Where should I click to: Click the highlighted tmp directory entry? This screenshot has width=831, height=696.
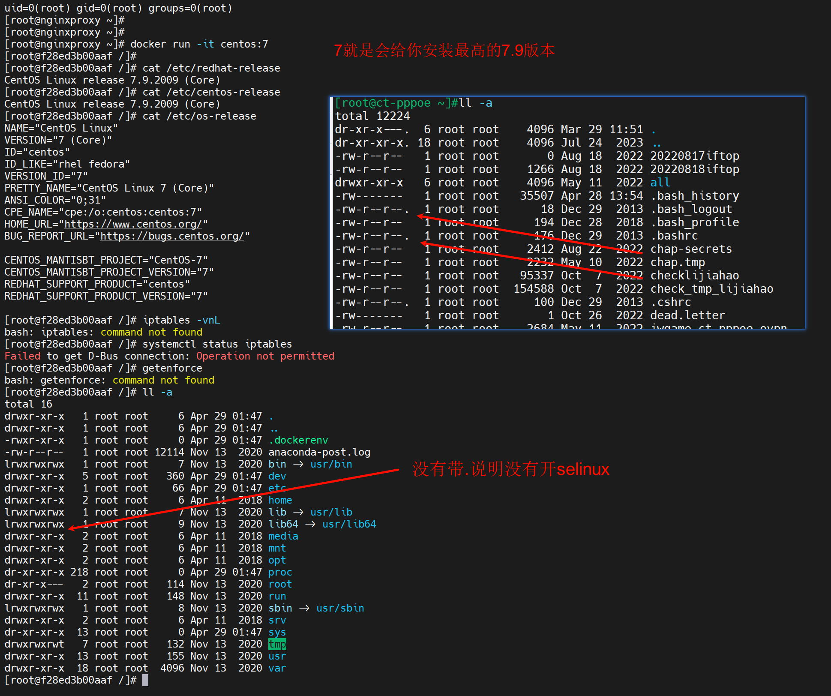tap(277, 644)
